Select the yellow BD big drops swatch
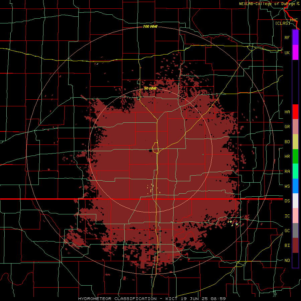Image resolution: width=301 pixels, height=301 pixels. click(x=295, y=142)
